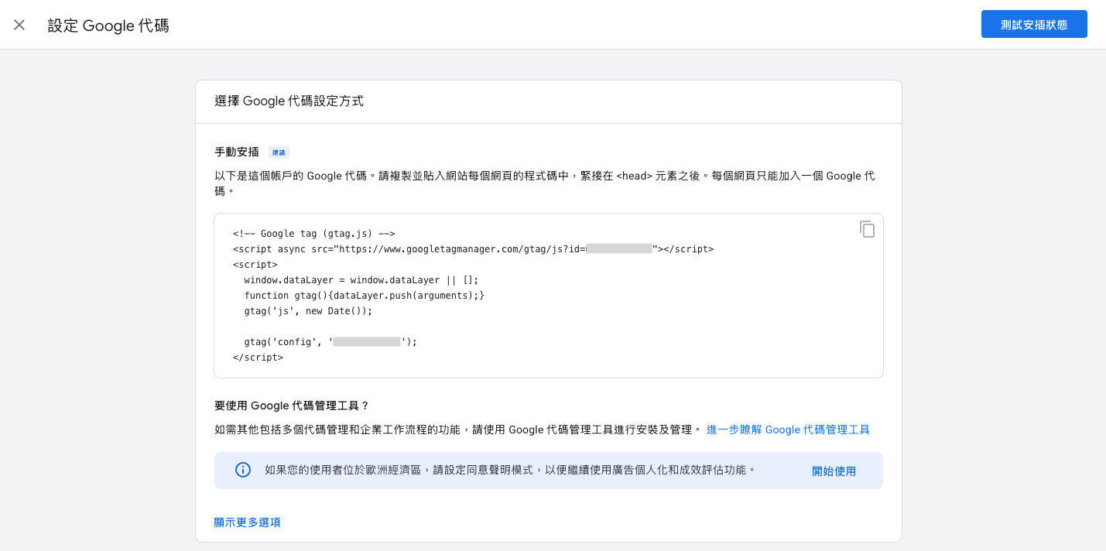Close the 設定 Google 代碼 dialog
1106x551 pixels.
(x=19, y=25)
